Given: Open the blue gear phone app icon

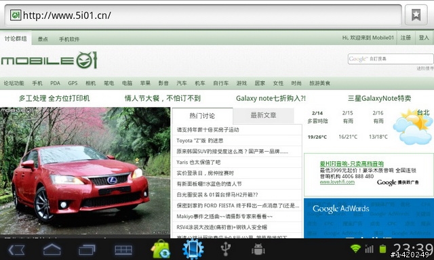Looking at the screenshot, I should tap(193, 249).
